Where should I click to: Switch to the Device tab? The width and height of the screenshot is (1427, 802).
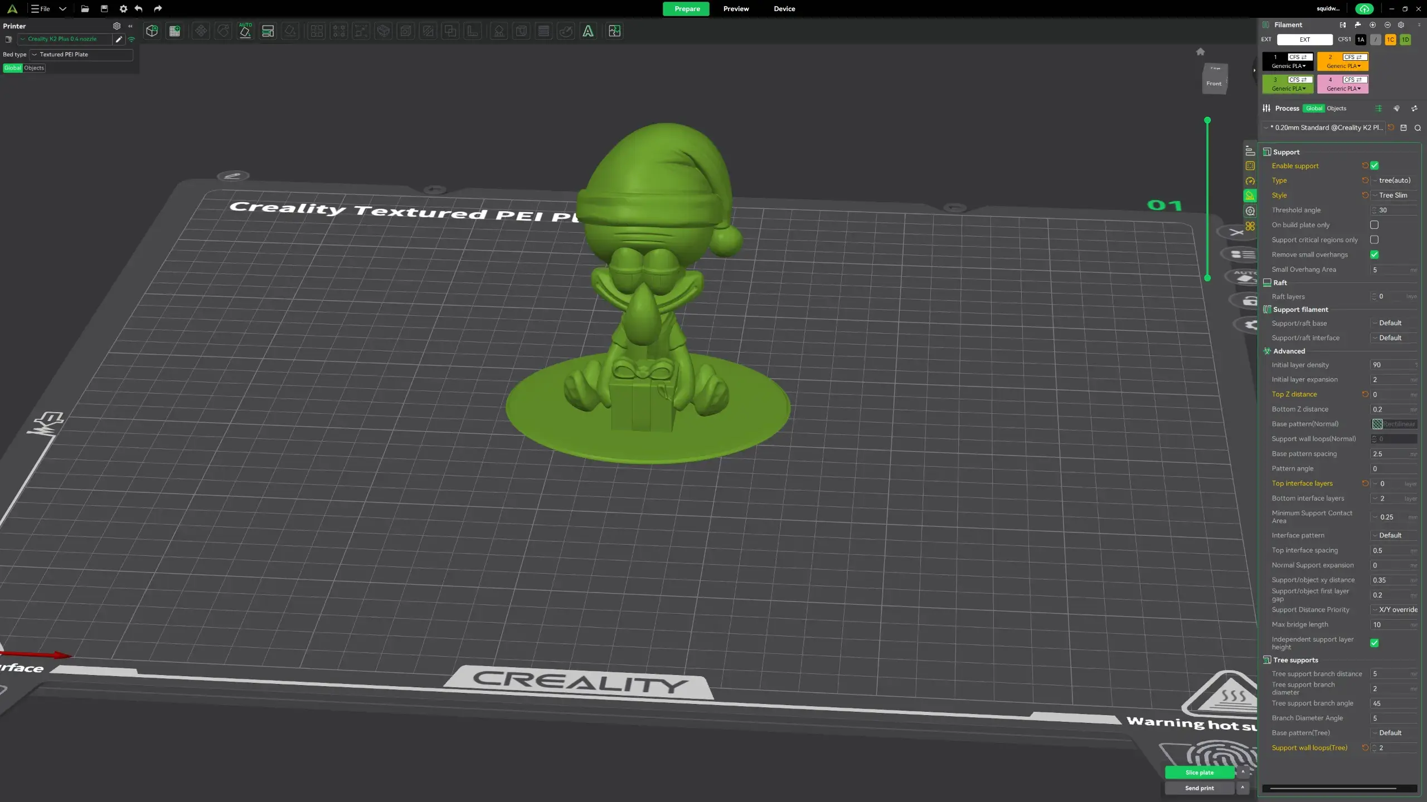(784, 9)
